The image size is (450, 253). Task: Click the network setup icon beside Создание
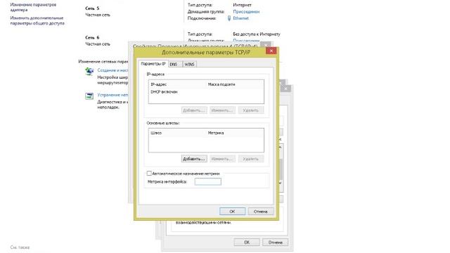pyautogui.click(x=89, y=71)
